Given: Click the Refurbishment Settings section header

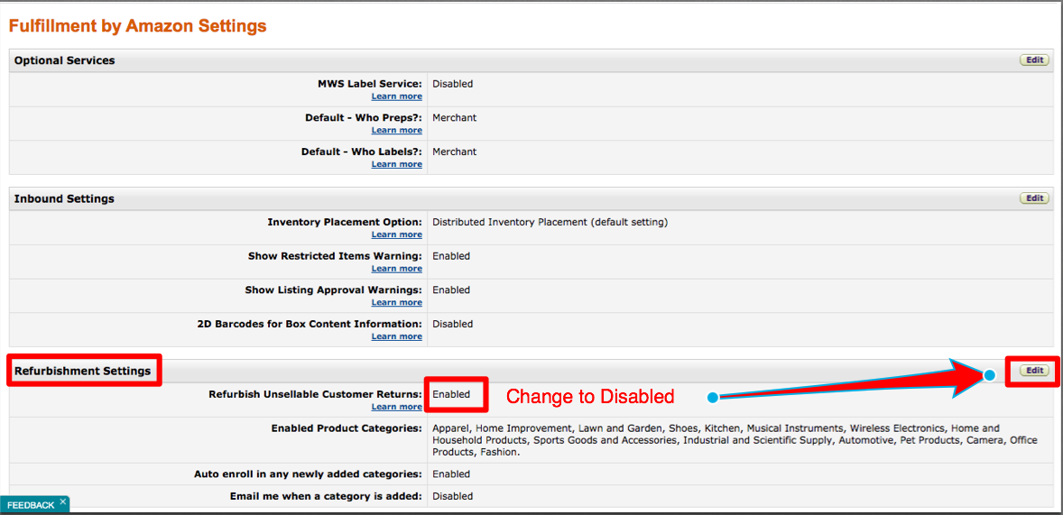Looking at the screenshot, I should [x=83, y=371].
